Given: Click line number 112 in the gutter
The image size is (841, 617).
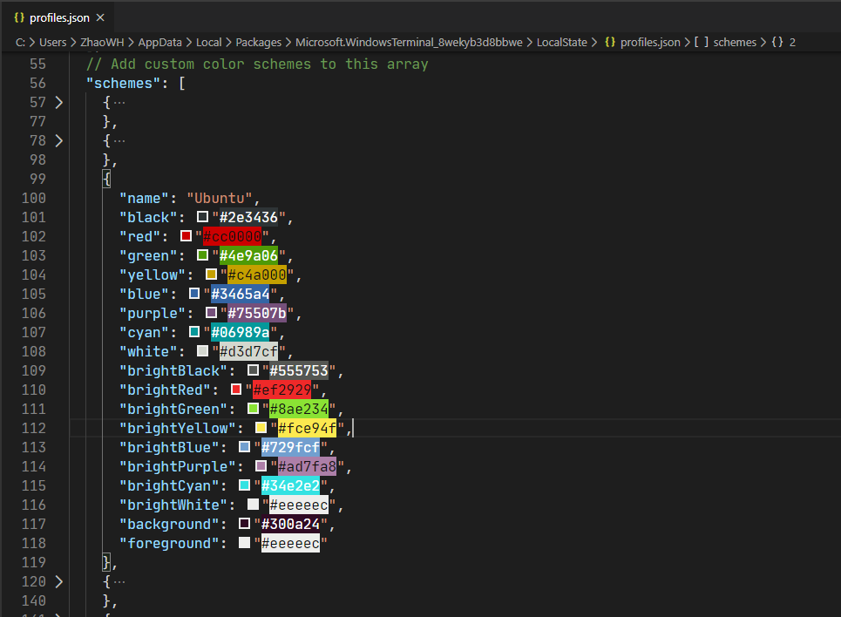Looking at the screenshot, I should click(x=33, y=427).
